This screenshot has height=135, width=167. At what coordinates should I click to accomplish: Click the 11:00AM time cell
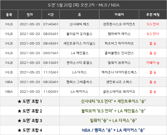[51, 92]
